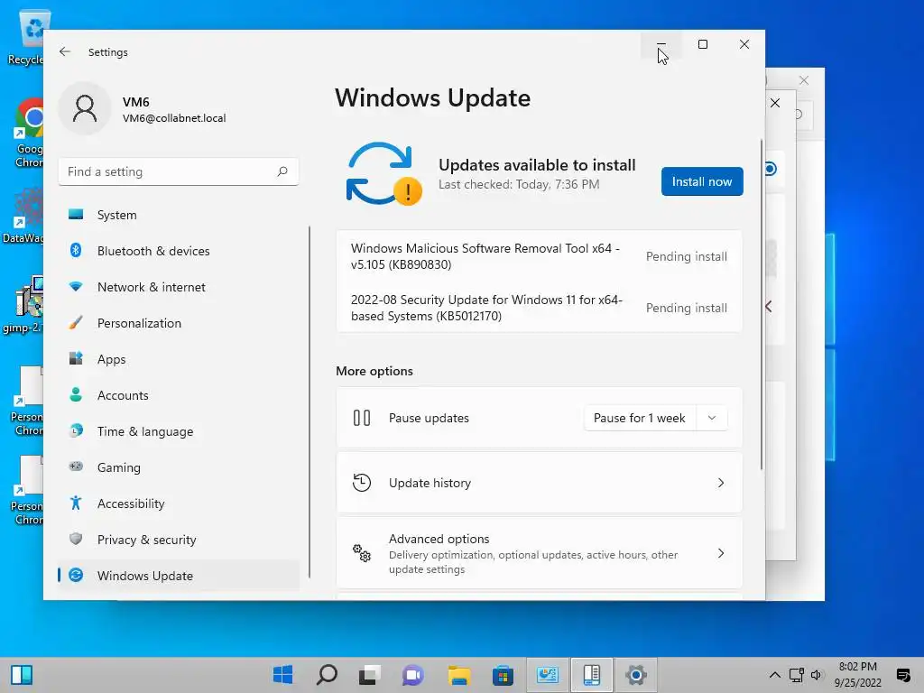This screenshot has height=693, width=924.
Task: Click the Update history clock icon
Action: pos(362,483)
